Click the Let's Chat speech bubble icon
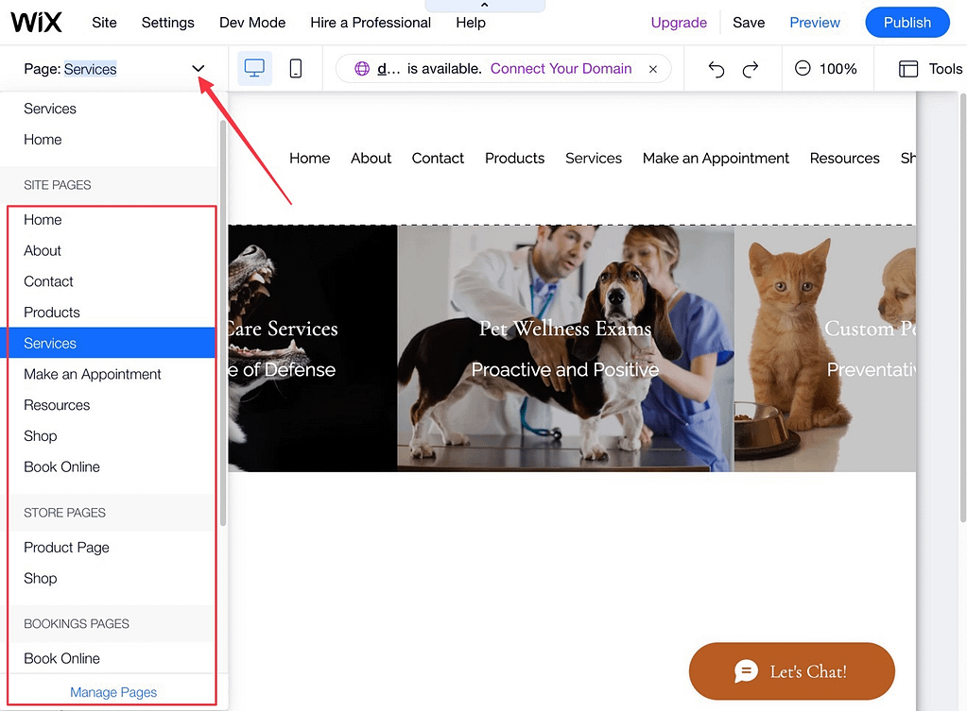 point(746,671)
